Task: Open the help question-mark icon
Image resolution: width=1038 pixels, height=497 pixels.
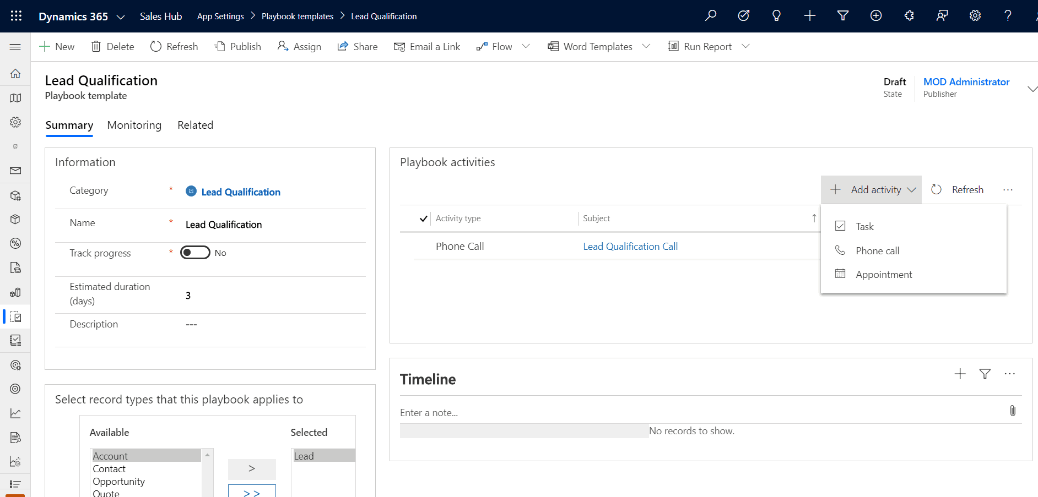Action: click(x=1008, y=16)
